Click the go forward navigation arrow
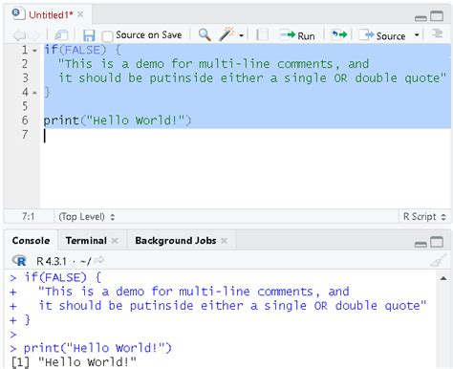The width and height of the screenshot is (453, 369). [x=34, y=35]
